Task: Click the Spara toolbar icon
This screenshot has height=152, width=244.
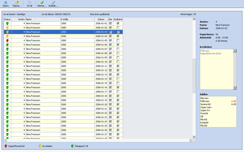Action: point(5,3)
